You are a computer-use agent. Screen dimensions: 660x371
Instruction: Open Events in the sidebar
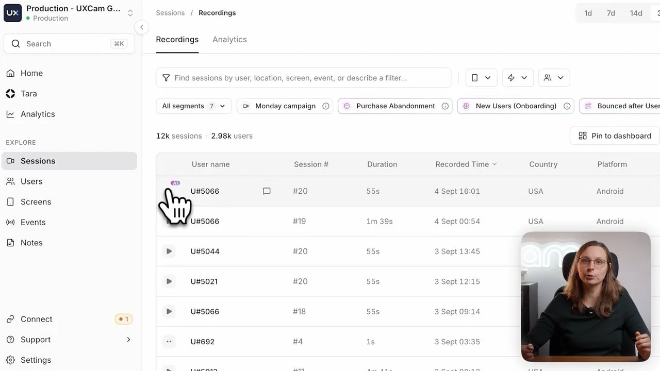click(x=33, y=223)
